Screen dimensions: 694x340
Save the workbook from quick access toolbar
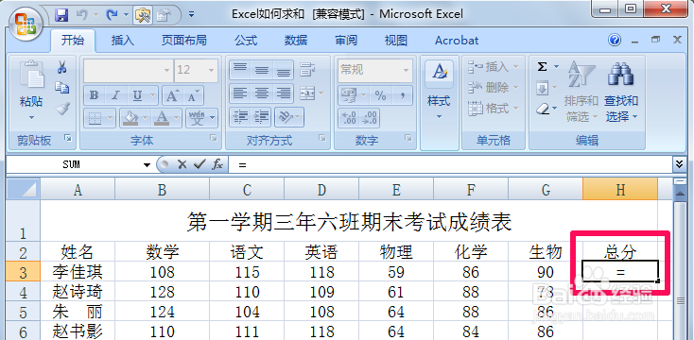[x=61, y=15]
